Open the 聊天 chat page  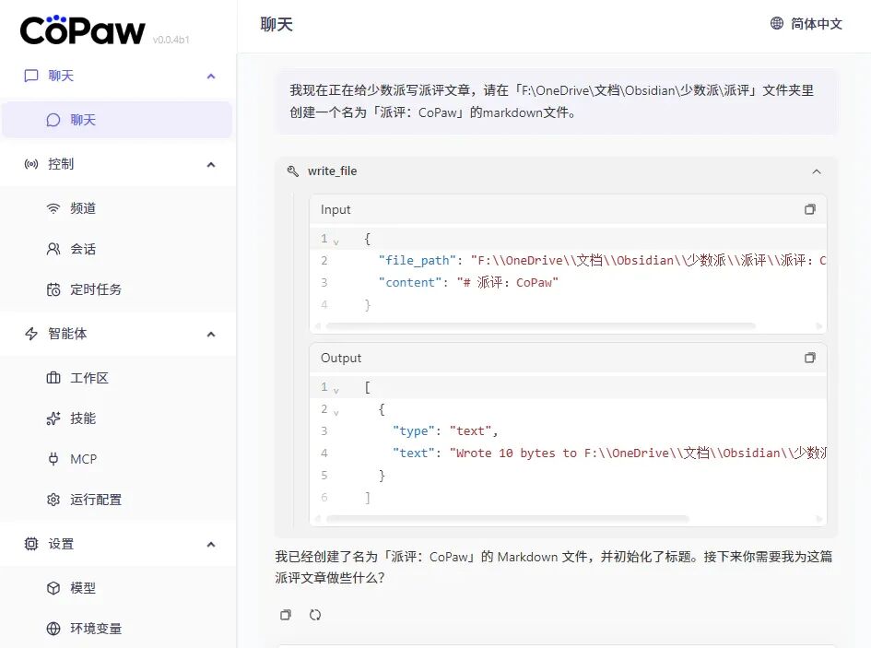(117, 120)
